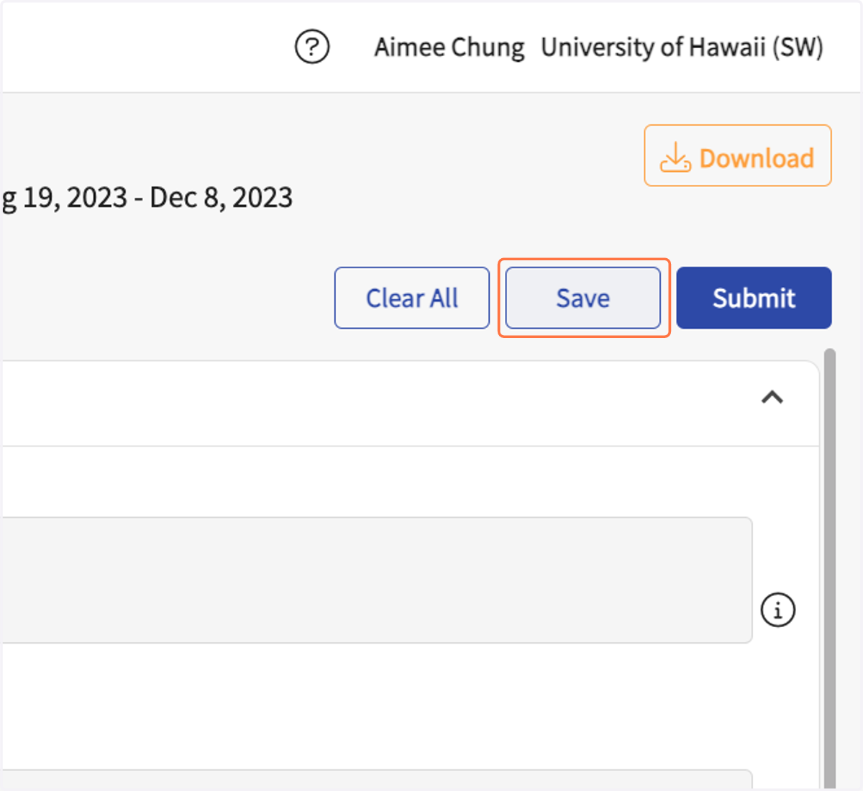The height and width of the screenshot is (791, 863).
Task: Click the download tray icon
Action: [x=675, y=157]
